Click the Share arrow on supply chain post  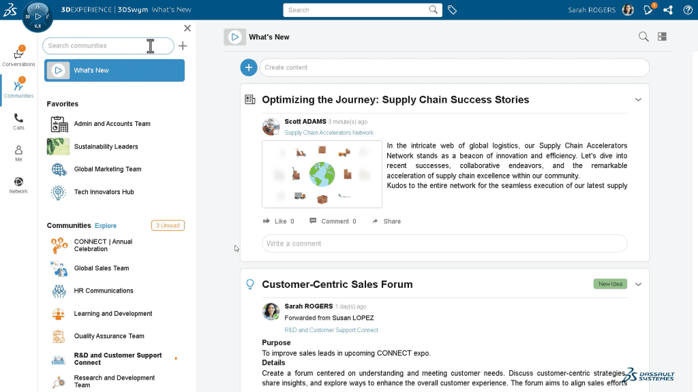[375, 221]
